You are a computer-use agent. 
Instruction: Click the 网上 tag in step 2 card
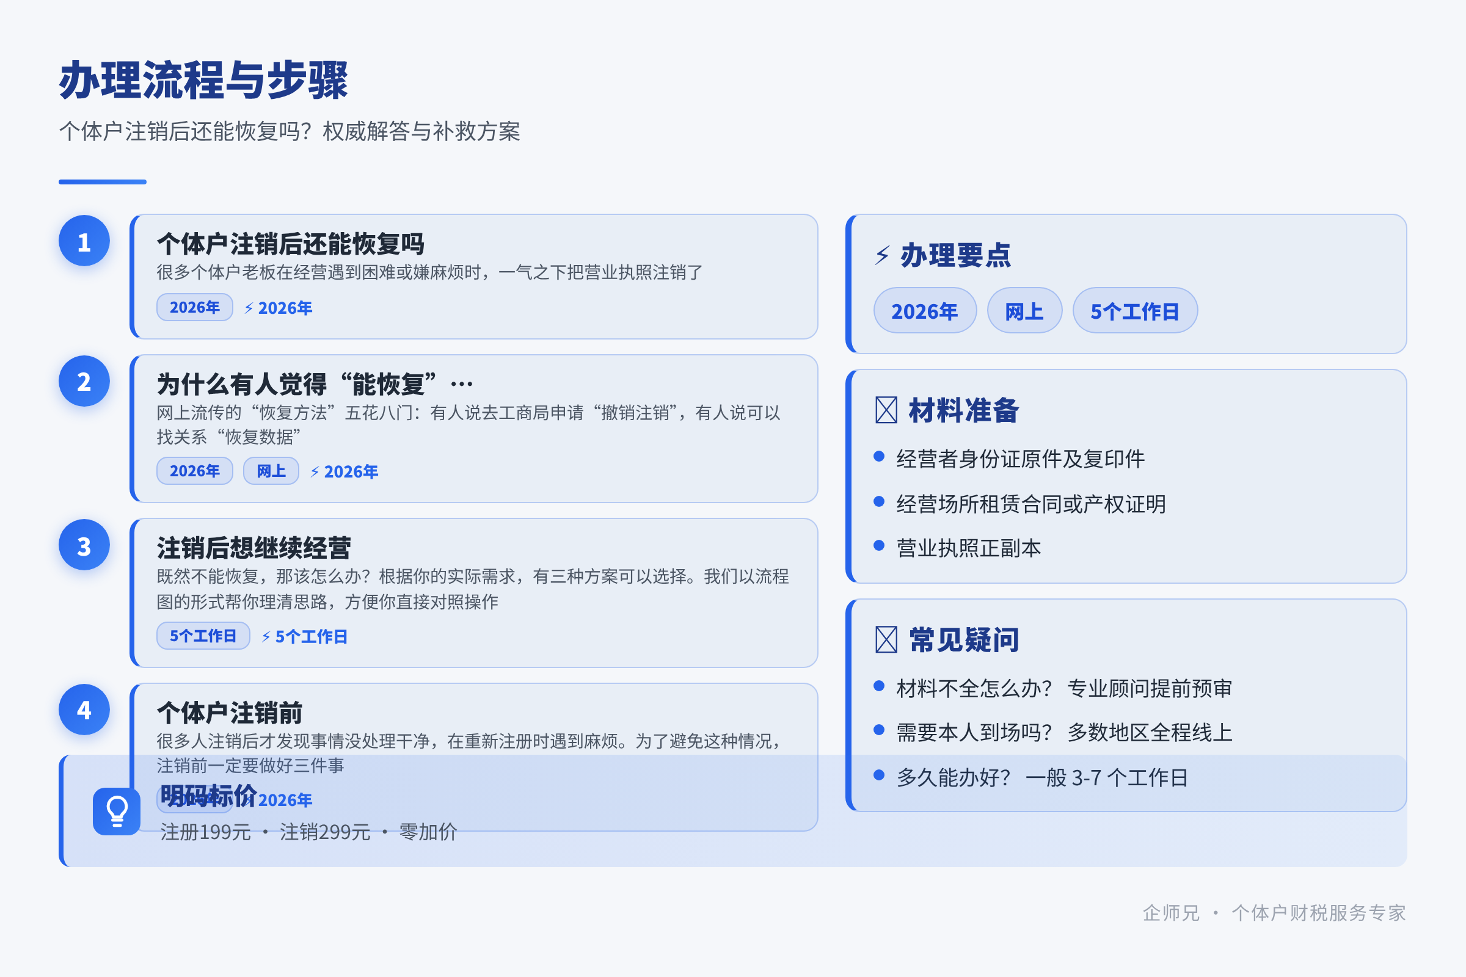click(271, 470)
